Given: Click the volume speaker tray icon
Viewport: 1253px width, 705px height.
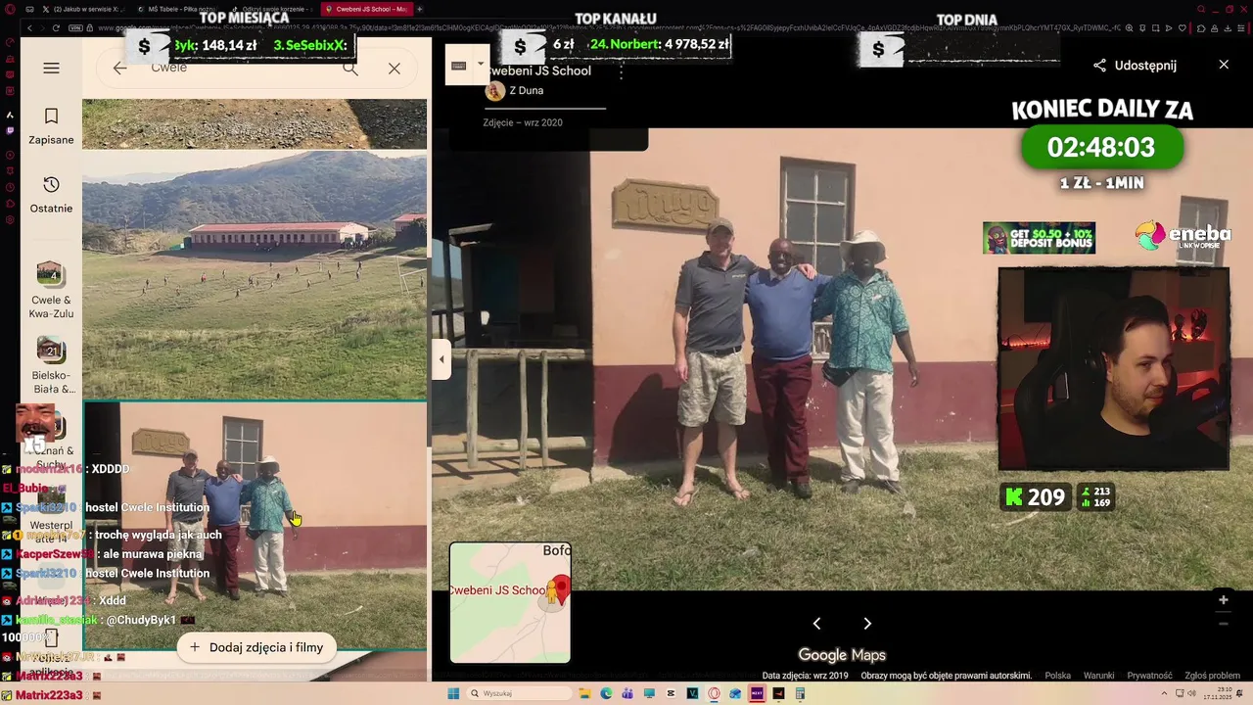Looking at the screenshot, I should (1191, 693).
